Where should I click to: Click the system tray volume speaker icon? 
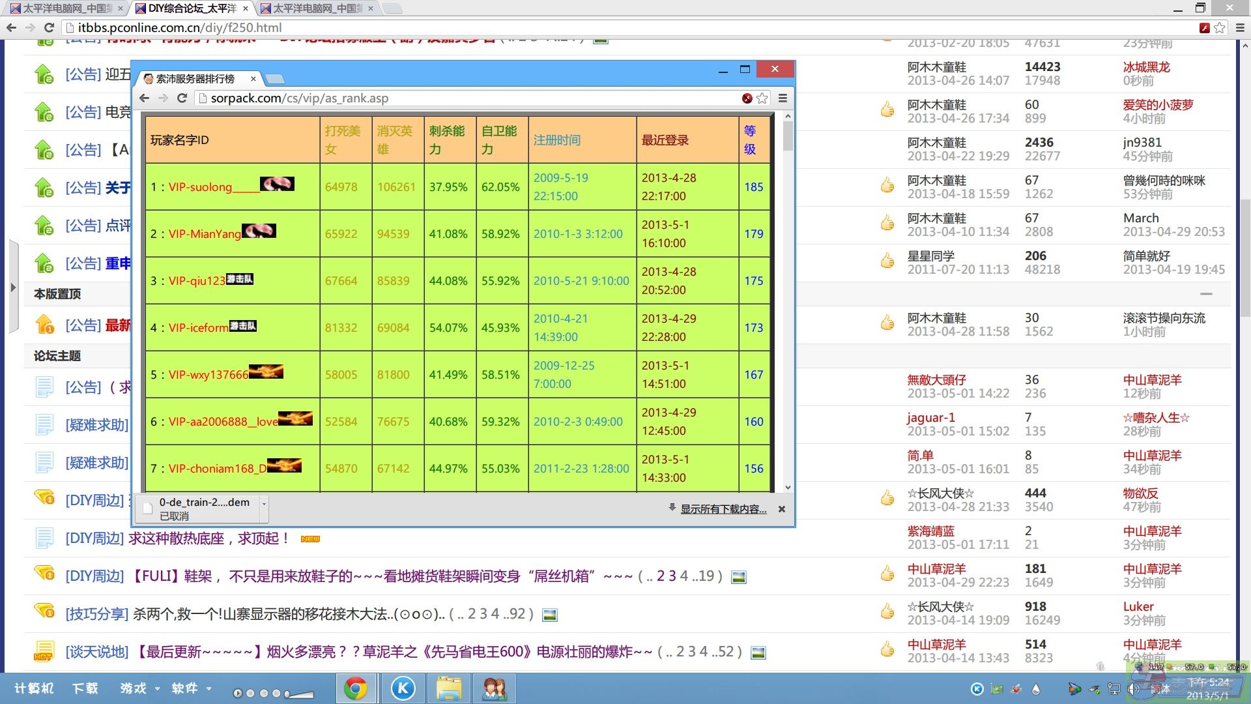(x=1134, y=689)
